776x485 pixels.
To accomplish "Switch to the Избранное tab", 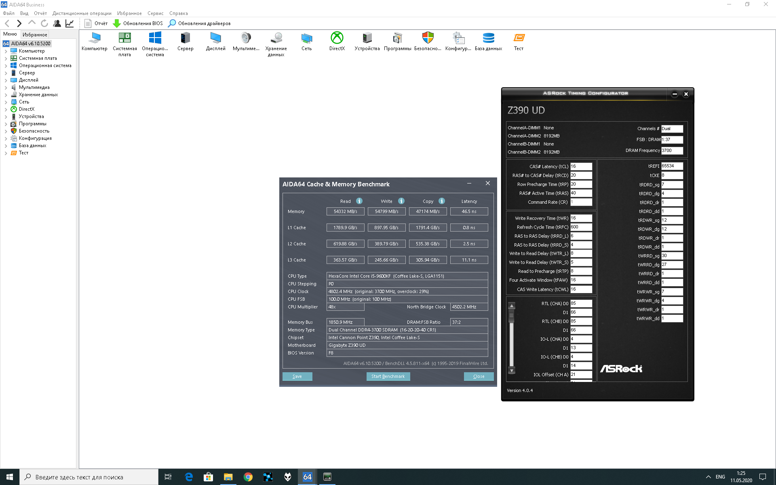I will point(35,35).
